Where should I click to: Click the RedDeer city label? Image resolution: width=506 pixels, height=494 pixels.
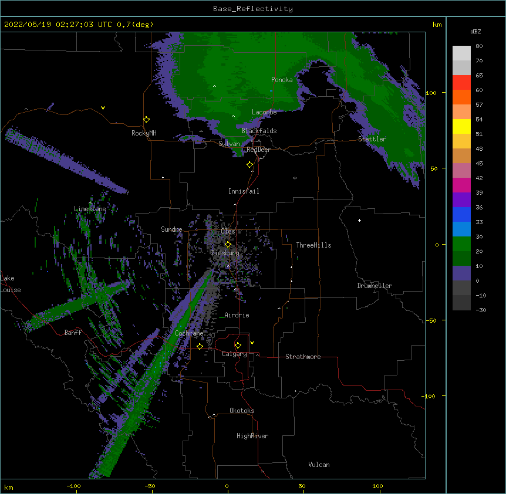pos(258,150)
